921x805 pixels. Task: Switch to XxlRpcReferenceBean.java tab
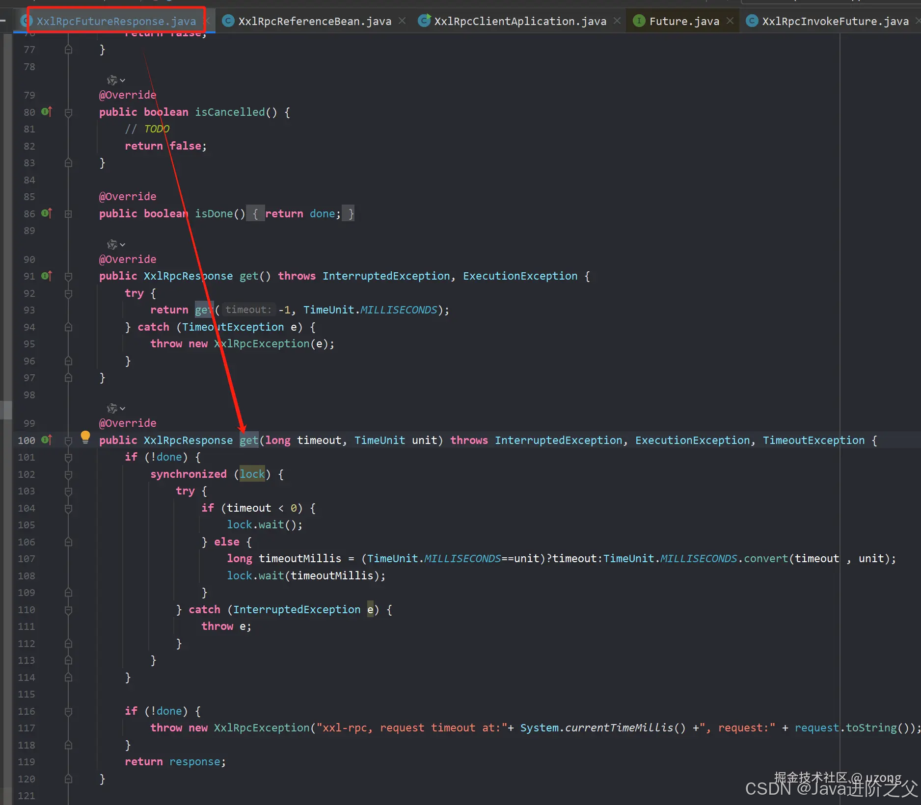click(x=315, y=21)
